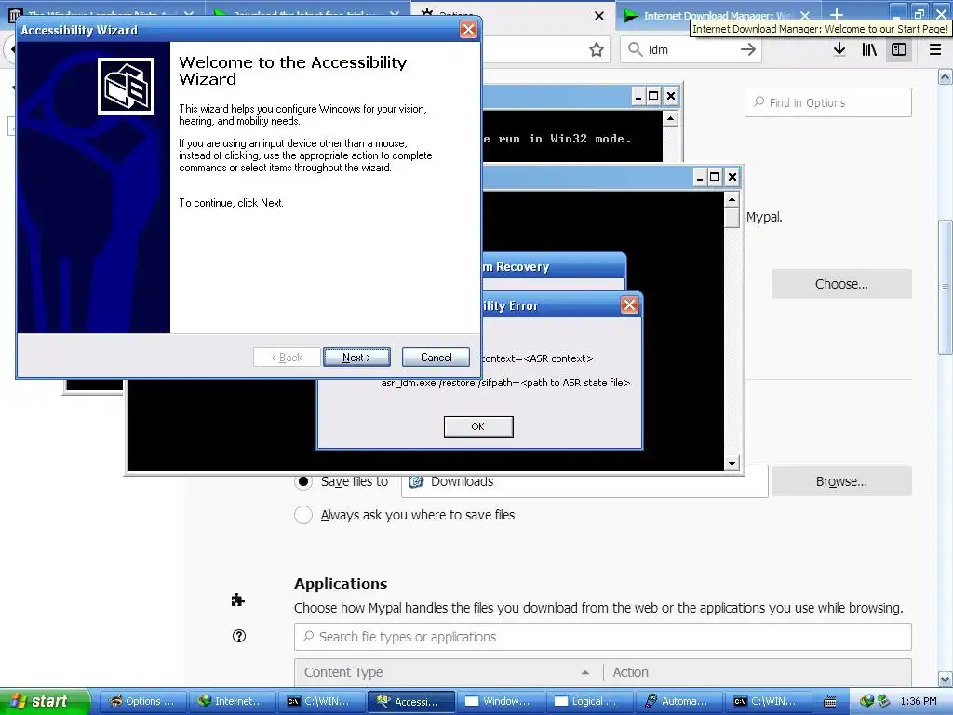Viewport: 953px width, 715px height.
Task: Close the Accessibility Wizard dialog
Action: click(468, 30)
